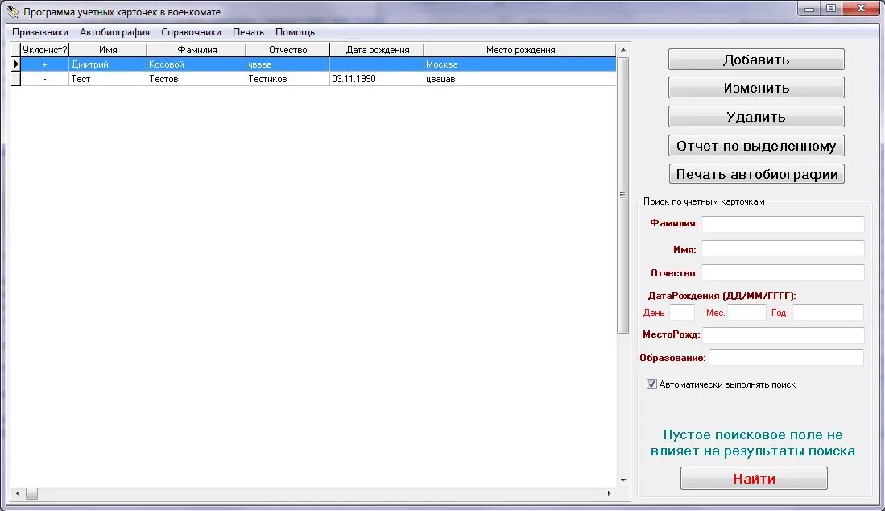Select the minus mark in Тест row
The image size is (885, 511).
(x=44, y=79)
